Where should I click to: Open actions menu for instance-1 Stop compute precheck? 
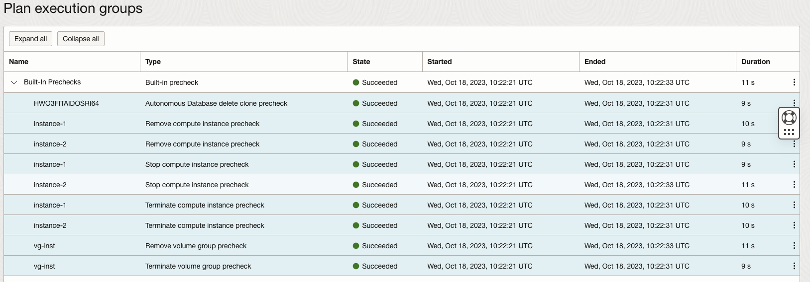pos(794,164)
